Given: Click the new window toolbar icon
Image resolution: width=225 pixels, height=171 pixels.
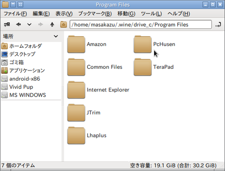Looking at the screenshot, I should 7,24.
